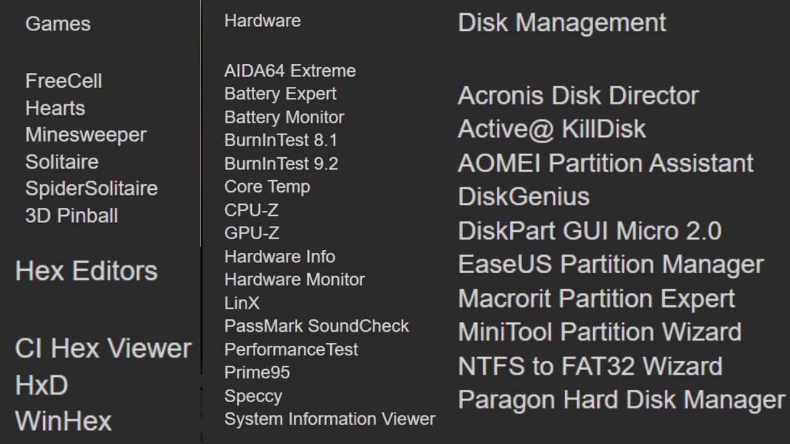Screen dimensions: 790x444
Task: Open the FreeCell game entry
Action: point(64,81)
